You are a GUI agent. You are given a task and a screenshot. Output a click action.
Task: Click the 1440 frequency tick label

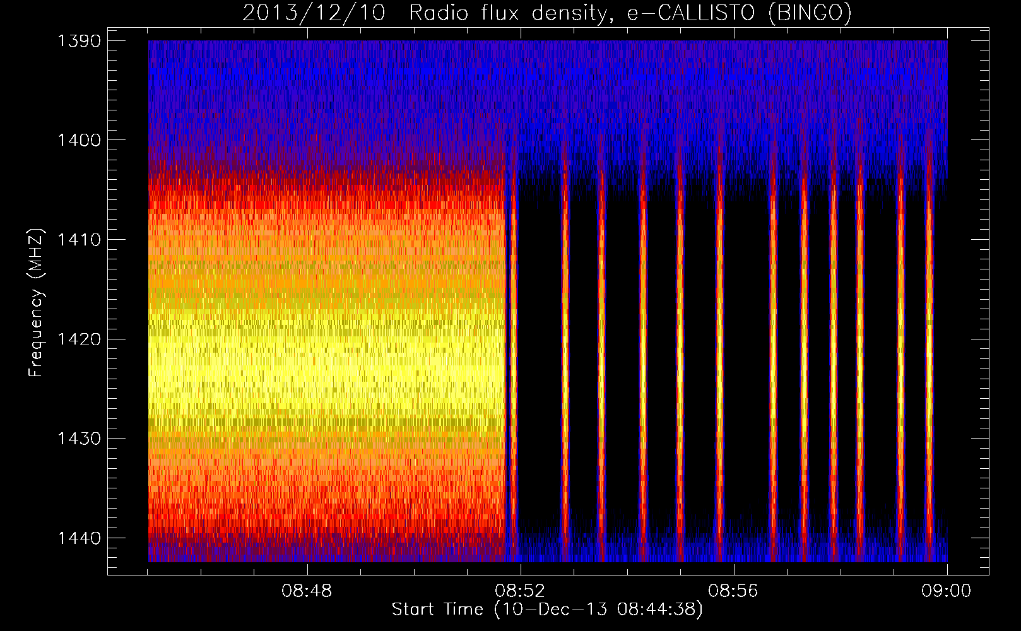point(80,538)
